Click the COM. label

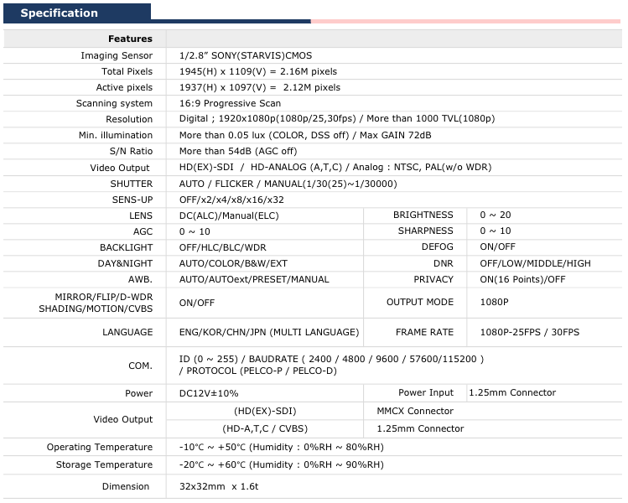point(140,366)
